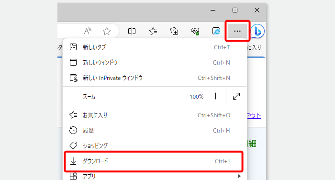Click the download arrow icon
This screenshot has height=180, width=335.
[x=73, y=161]
